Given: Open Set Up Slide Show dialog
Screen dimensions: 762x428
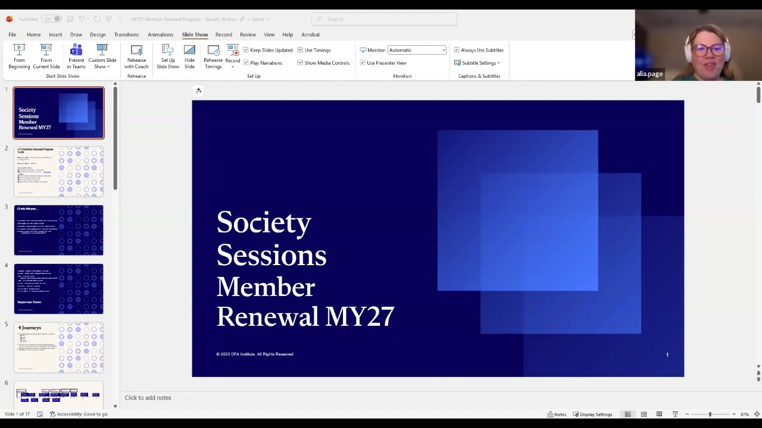Looking at the screenshot, I should click(x=168, y=56).
